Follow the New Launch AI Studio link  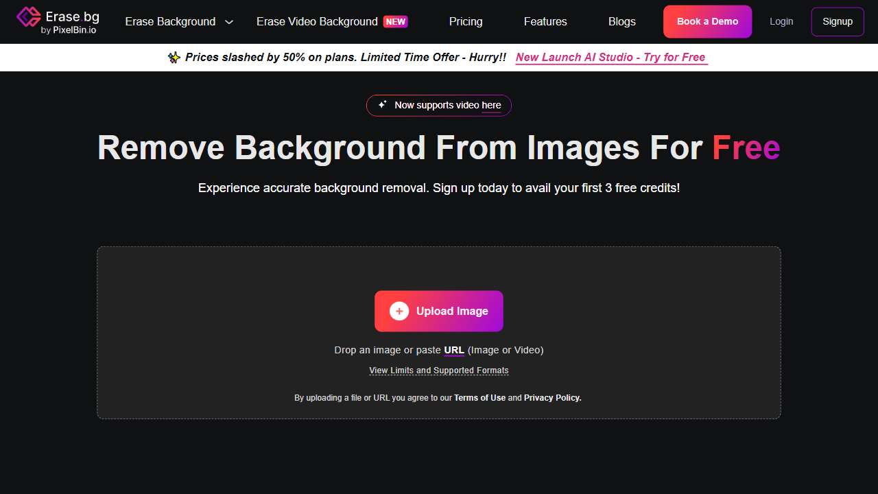point(610,58)
